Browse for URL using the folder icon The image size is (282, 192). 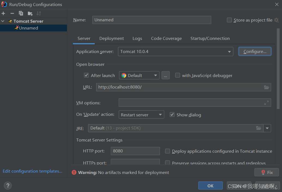click(x=266, y=87)
